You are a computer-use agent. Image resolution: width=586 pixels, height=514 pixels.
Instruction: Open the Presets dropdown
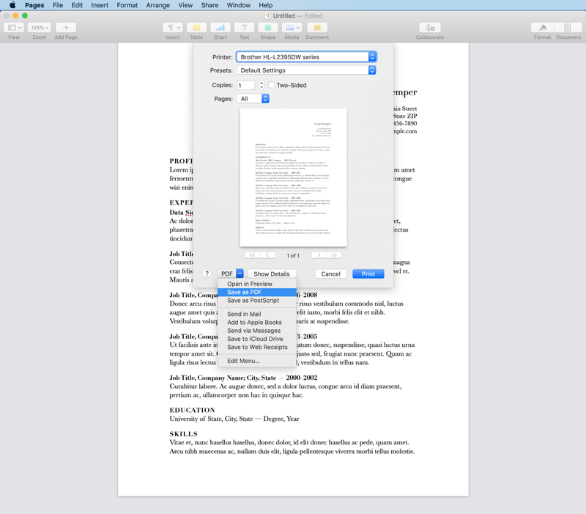pyautogui.click(x=306, y=70)
